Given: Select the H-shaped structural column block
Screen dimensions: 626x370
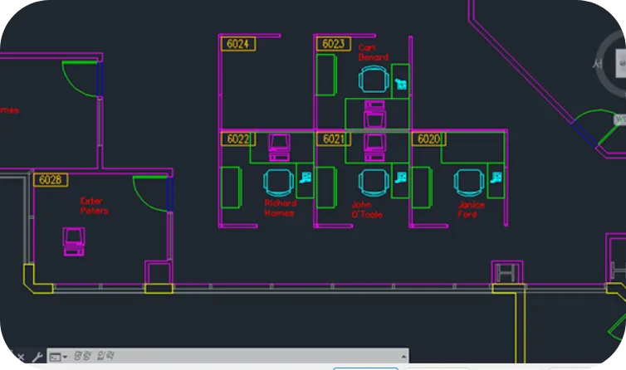Looking at the screenshot, I should [506, 274].
